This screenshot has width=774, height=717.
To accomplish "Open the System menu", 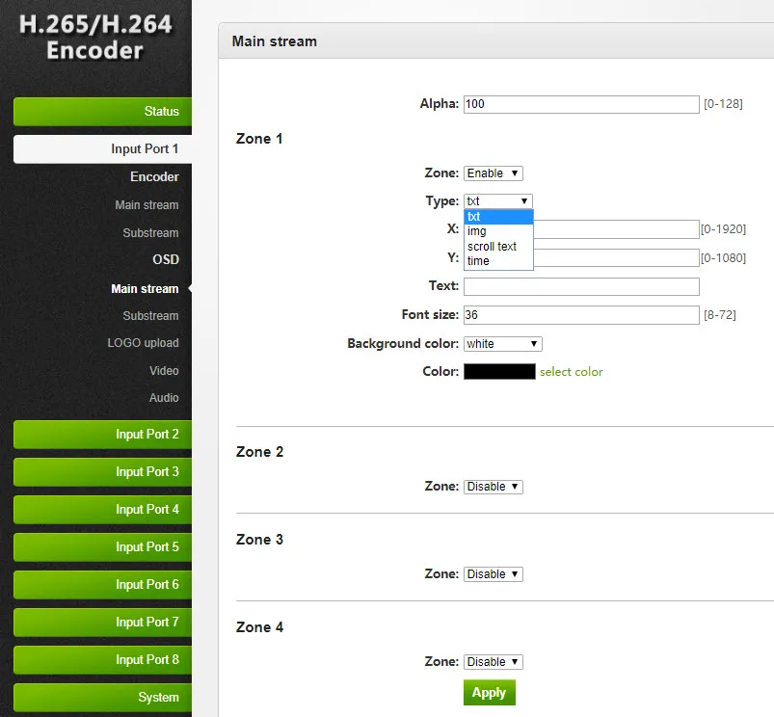I will pyautogui.click(x=103, y=698).
